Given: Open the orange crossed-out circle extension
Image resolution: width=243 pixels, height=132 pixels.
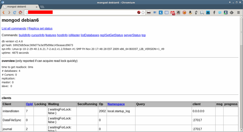Looking at the screenshot, I should point(184,12).
